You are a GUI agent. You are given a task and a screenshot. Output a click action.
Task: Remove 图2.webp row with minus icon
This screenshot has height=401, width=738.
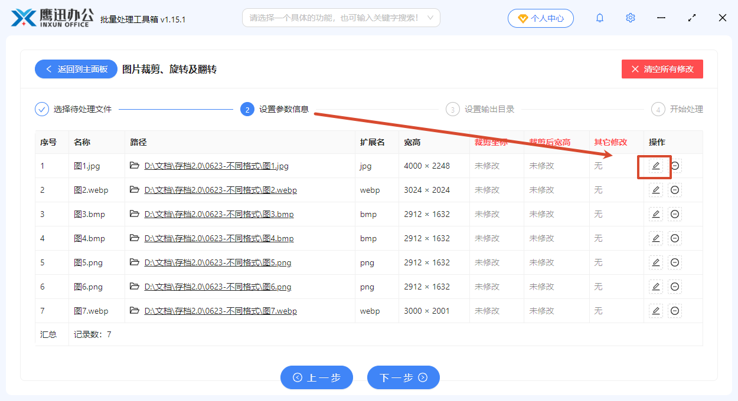point(675,190)
